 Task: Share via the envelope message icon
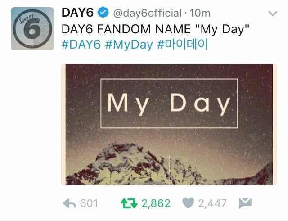[x=245, y=203]
